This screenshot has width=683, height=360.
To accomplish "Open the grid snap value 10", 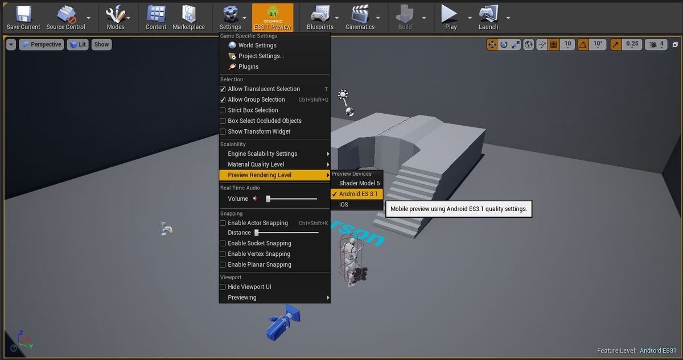I will tap(567, 44).
